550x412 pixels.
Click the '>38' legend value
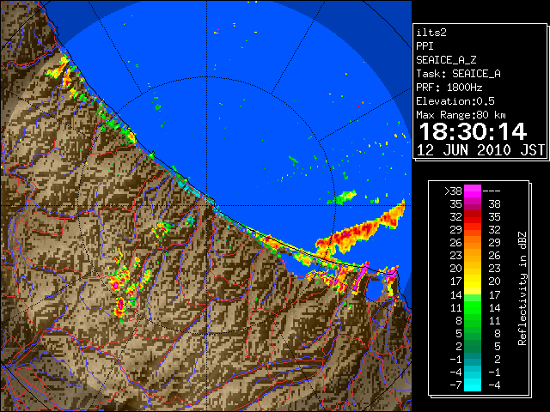click(453, 191)
